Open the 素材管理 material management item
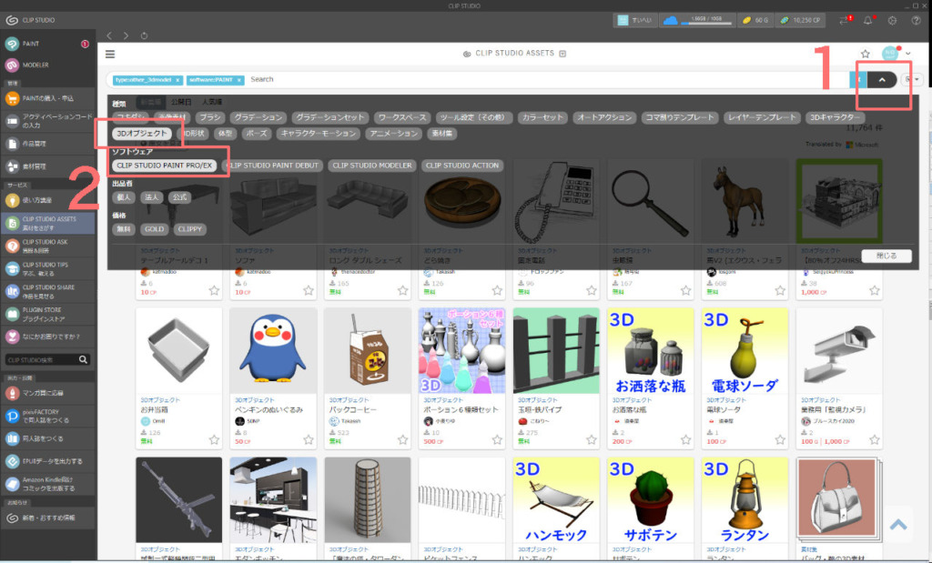Screen dimensions: 932x563 [47, 166]
